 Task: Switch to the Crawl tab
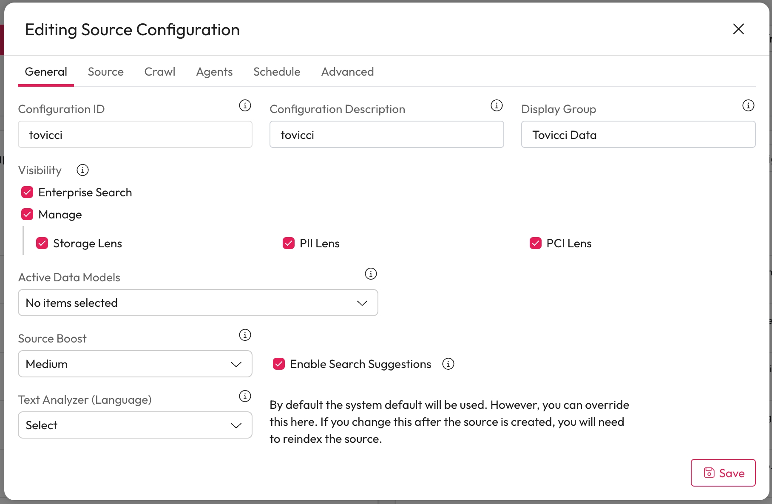(160, 72)
